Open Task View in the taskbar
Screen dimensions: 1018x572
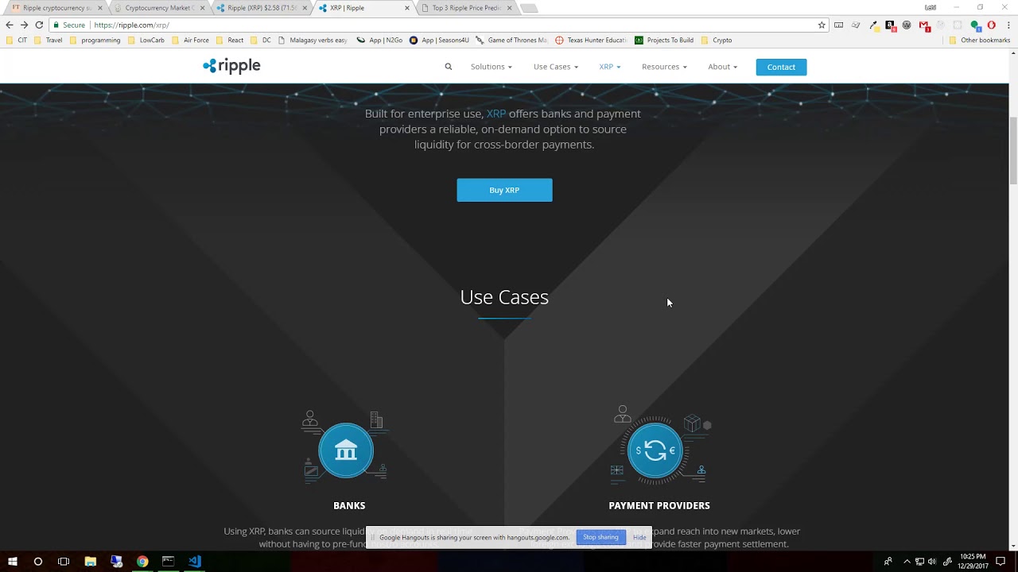tap(64, 562)
